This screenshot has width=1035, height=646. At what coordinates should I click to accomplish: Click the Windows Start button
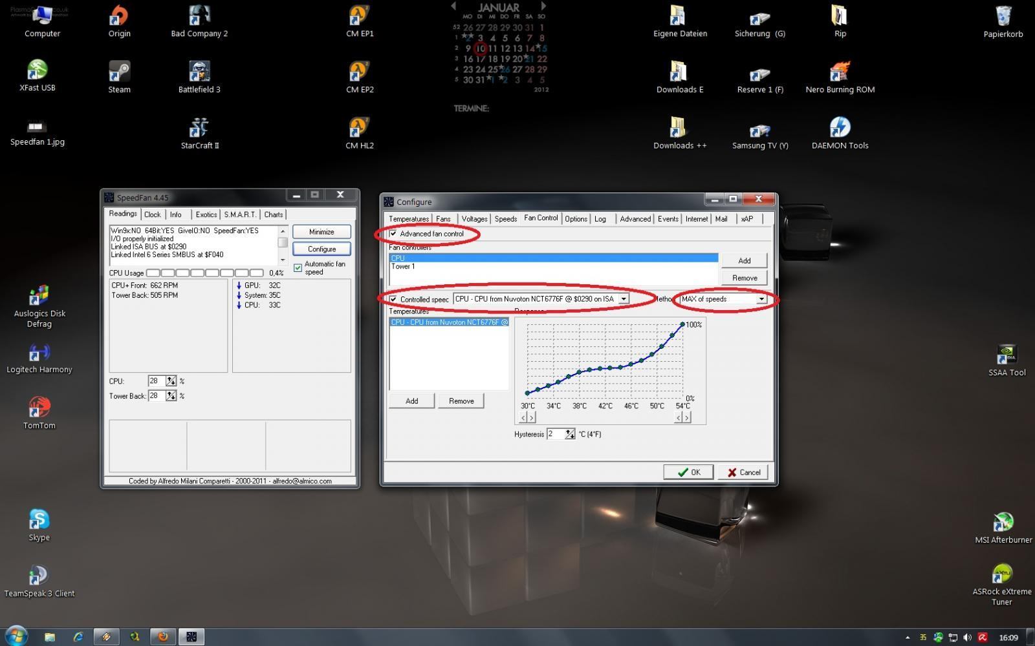[x=16, y=636]
